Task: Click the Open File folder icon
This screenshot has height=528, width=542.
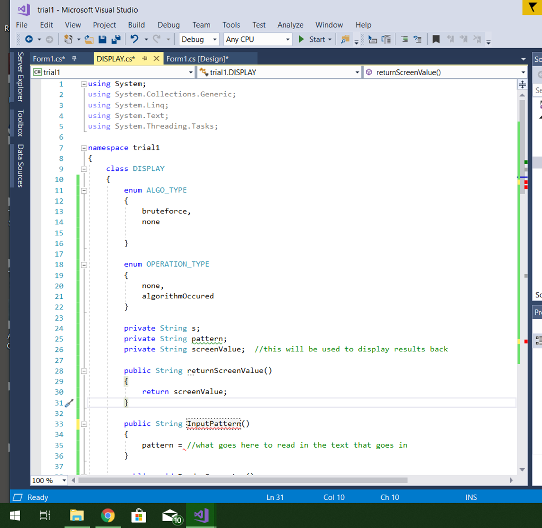Action: point(89,39)
